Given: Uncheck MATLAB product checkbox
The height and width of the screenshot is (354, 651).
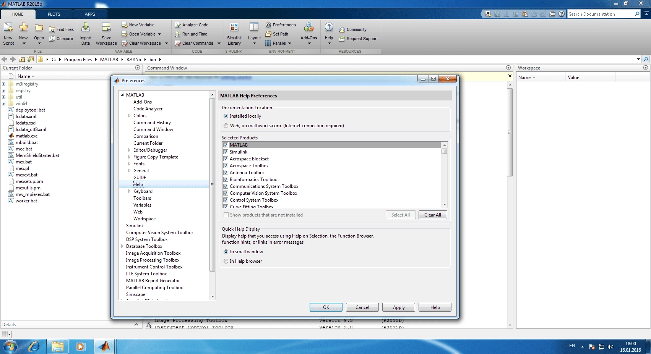Looking at the screenshot, I should [226, 145].
